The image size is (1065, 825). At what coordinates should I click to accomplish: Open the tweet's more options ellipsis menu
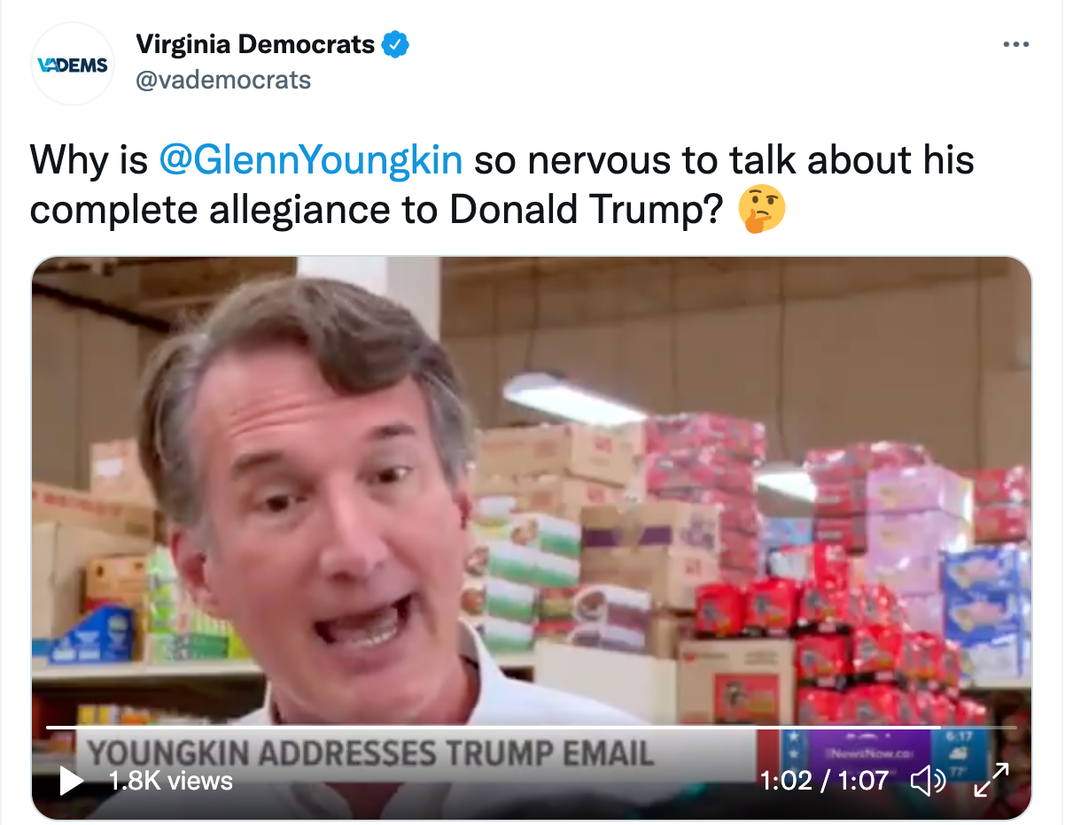click(x=1015, y=44)
